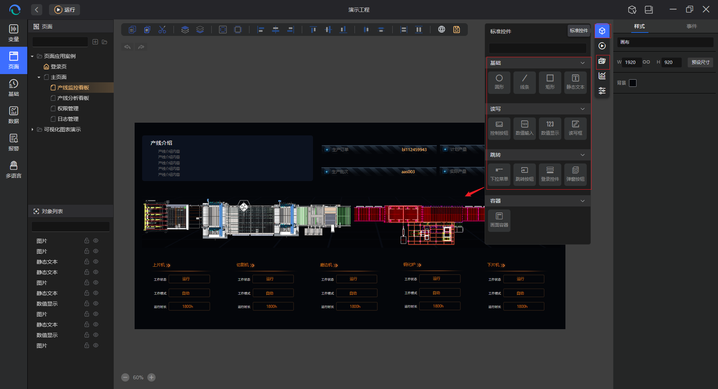Click the send-to-back layers icon
This screenshot has height=389, width=718.
(200, 30)
